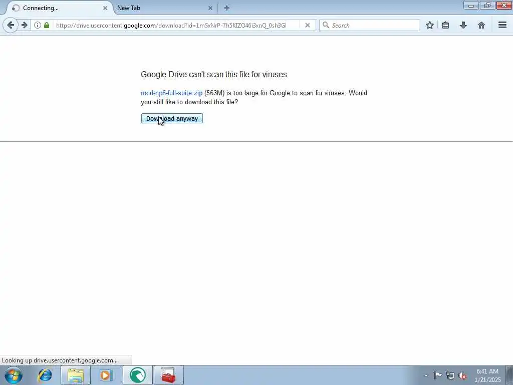513x385 pixels.
Task: Open the downloads arrow panel
Action: pyautogui.click(x=463, y=25)
